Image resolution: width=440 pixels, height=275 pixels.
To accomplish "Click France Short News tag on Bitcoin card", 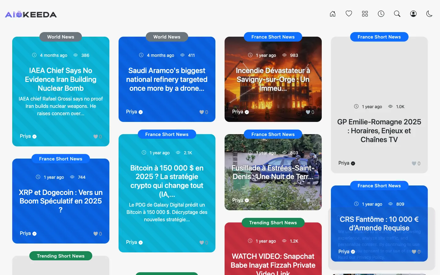I will coord(167,134).
